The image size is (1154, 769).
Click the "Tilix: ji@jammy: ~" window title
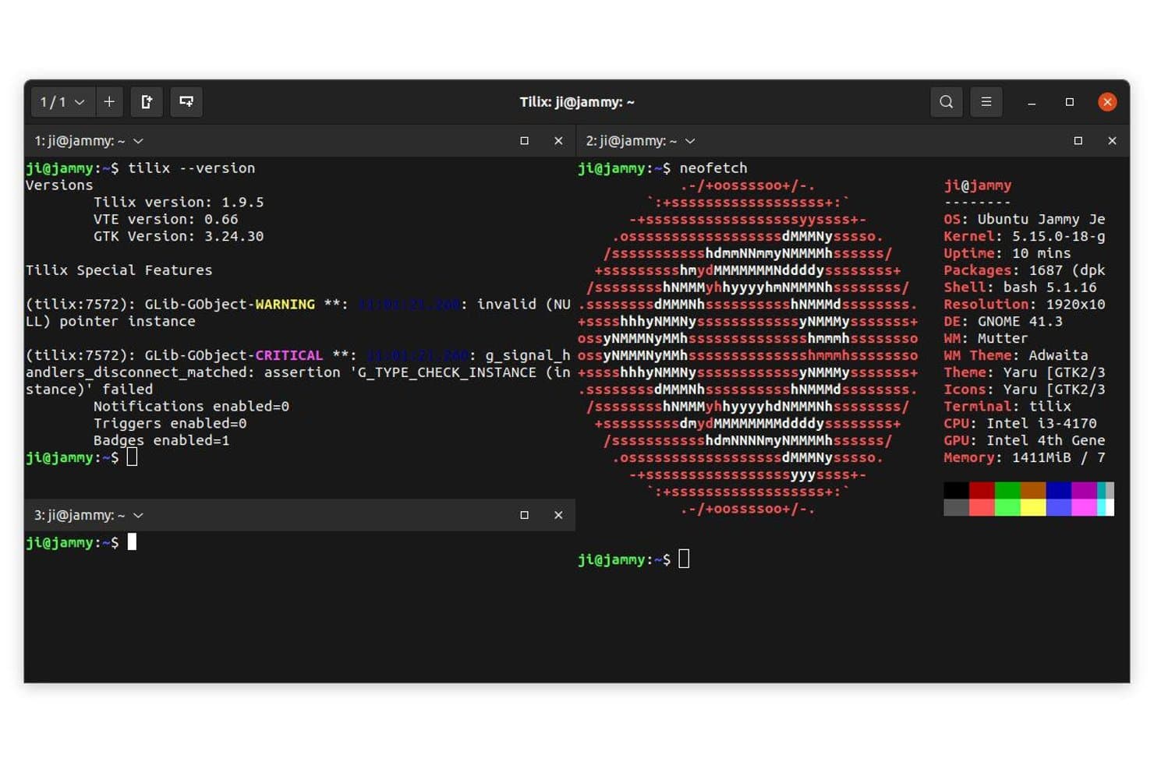click(x=577, y=102)
